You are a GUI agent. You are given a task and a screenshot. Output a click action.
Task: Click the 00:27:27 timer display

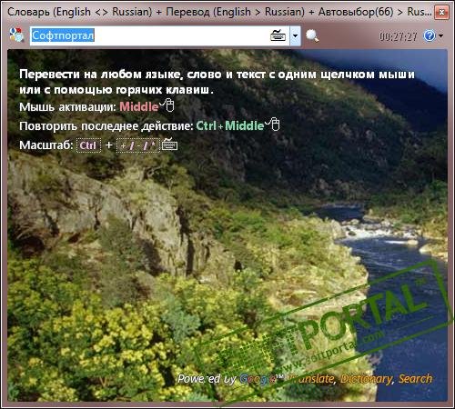point(398,36)
